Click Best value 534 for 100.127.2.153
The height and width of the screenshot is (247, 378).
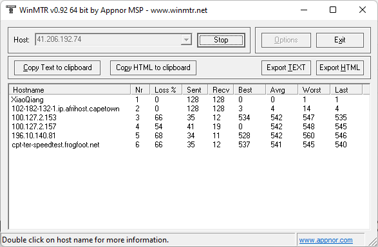tap(244, 118)
